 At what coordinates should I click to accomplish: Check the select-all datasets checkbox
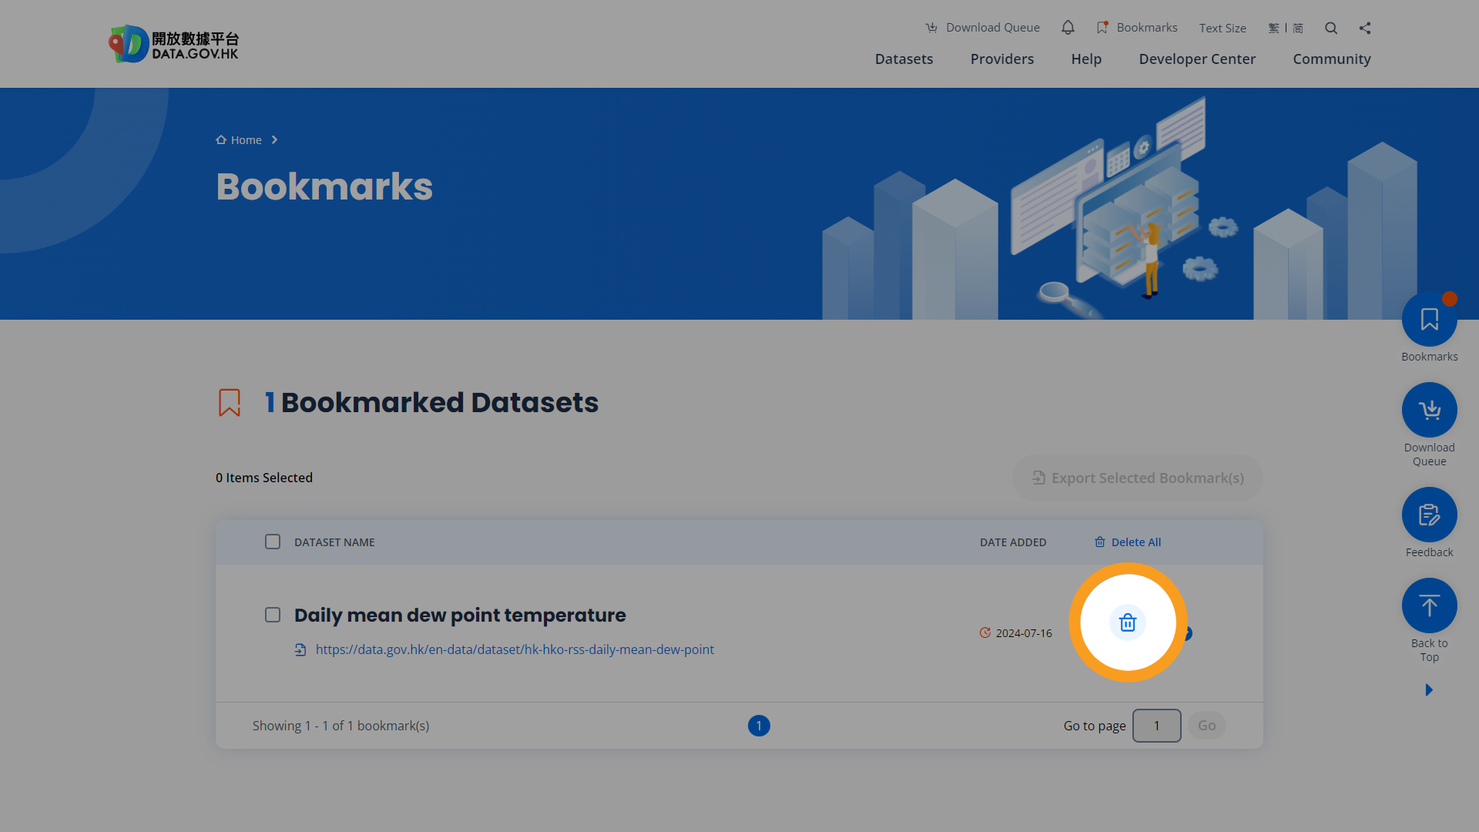pos(273,542)
